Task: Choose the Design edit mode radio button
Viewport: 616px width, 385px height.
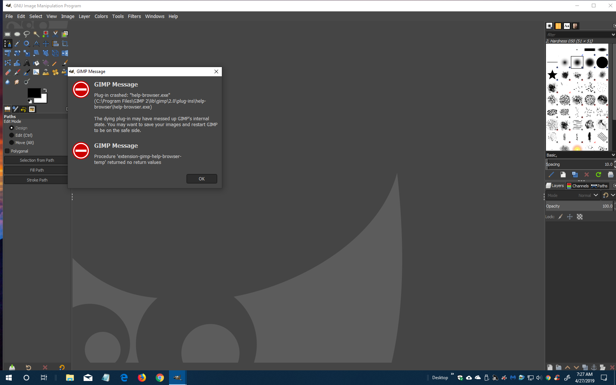Action: pos(11,128)
